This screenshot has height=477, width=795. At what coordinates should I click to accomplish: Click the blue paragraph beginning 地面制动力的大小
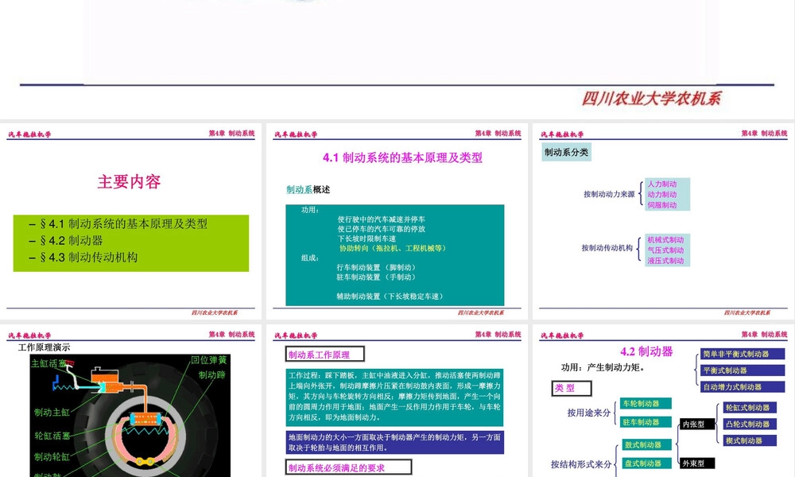(x=394, y=442)
